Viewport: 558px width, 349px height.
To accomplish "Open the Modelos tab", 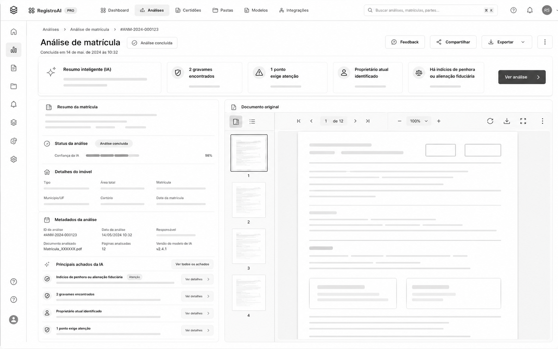I will click(x=256, y=10).
